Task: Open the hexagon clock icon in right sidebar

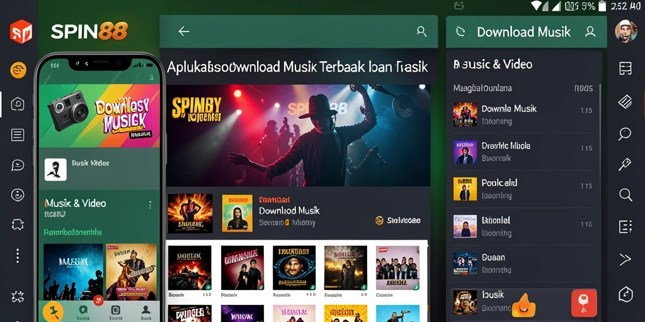Action: [625, 294]
